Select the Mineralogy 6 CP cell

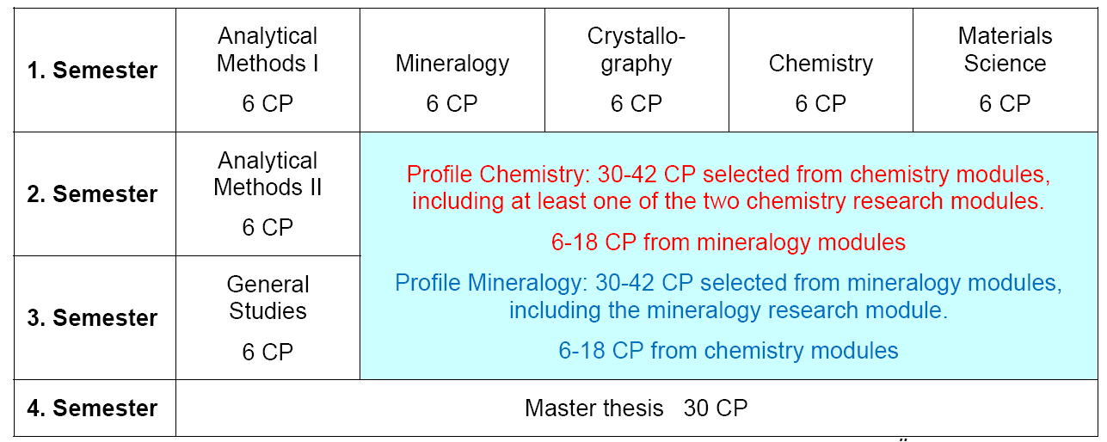[452, 70]
